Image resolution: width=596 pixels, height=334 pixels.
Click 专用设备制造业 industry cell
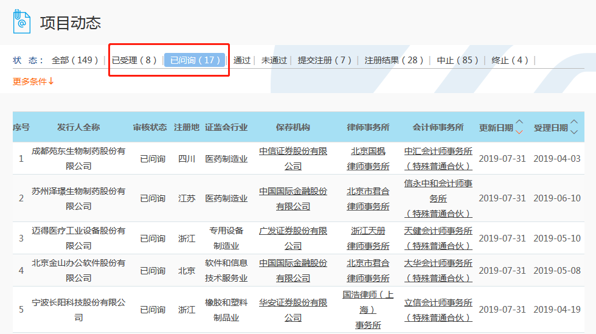[226, 238]
